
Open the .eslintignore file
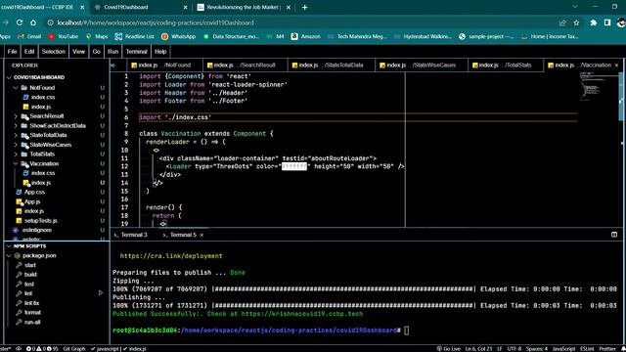click(37, 231)
